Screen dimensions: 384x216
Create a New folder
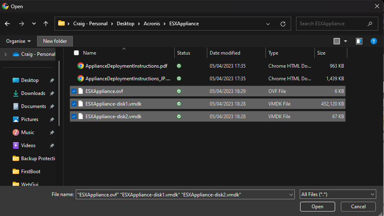55,41
